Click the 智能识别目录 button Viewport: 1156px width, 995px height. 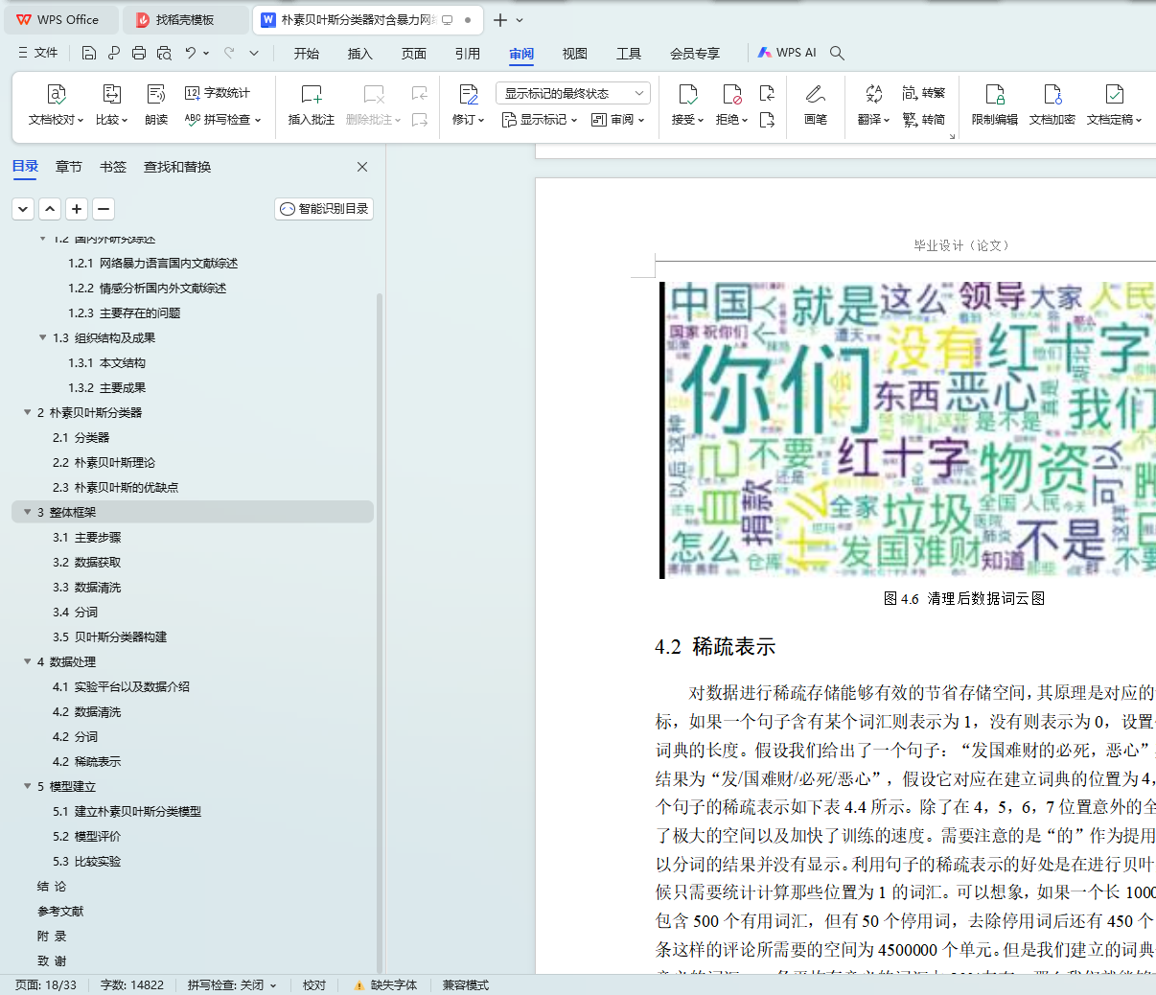324,209
